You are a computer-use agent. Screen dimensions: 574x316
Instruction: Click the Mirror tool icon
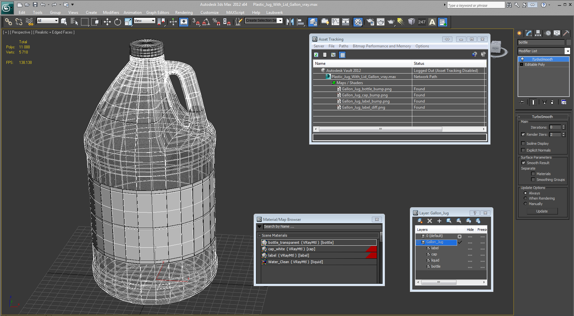[290, 22]
